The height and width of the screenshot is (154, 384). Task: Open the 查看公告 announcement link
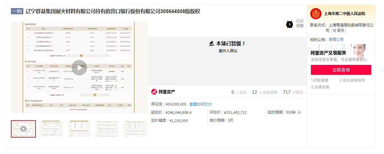tap(336, 39)
